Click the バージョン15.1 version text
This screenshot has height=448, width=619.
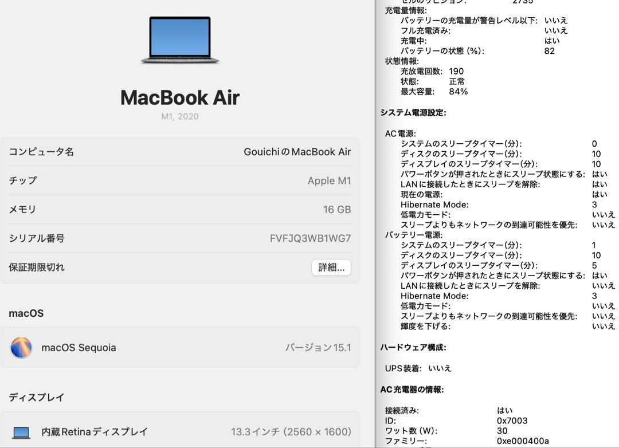[318, 348]
